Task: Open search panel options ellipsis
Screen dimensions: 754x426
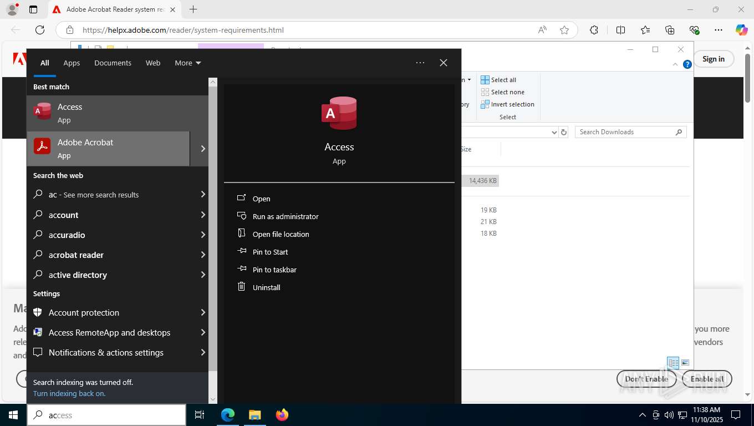Action: tap(420, 63)
